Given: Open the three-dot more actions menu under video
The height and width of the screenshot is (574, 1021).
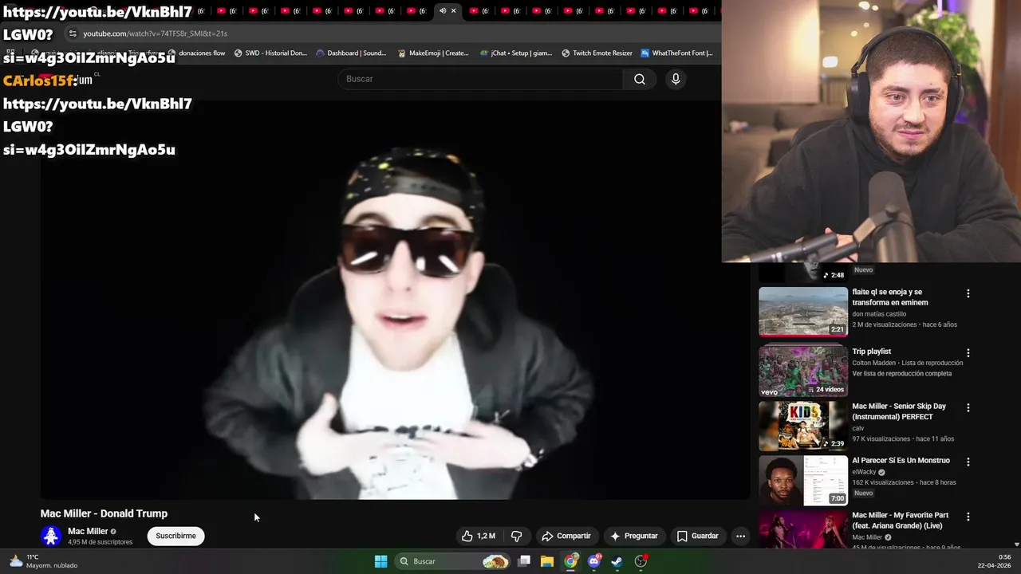Looking at the screenshot, I should [x=740, y=536].
